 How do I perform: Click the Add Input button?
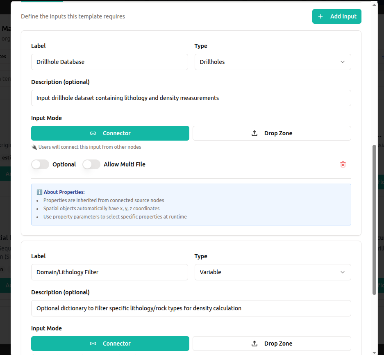pyautogui.click(x=337, y=16)
